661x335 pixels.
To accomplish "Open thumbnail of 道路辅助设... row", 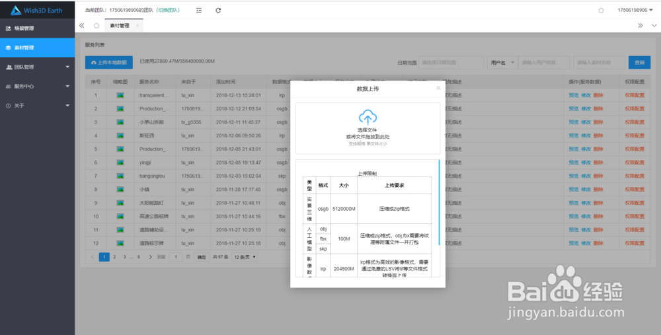I will (x=120, y=230).
